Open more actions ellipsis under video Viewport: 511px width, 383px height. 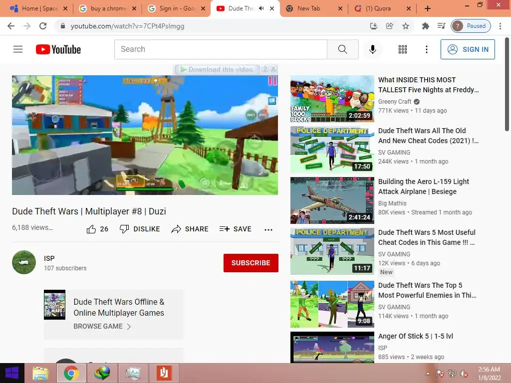[x=268, y=229]
